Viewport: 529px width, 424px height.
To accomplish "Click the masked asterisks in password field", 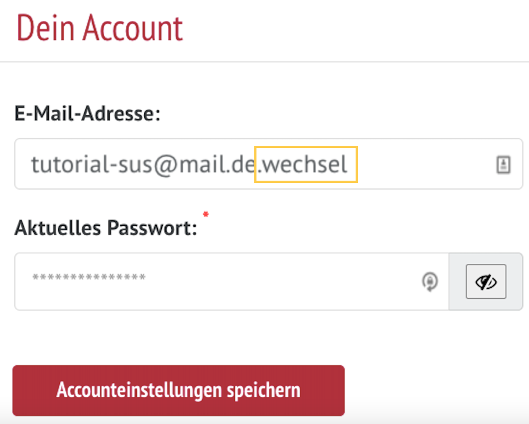I will [x=89, y=278].
